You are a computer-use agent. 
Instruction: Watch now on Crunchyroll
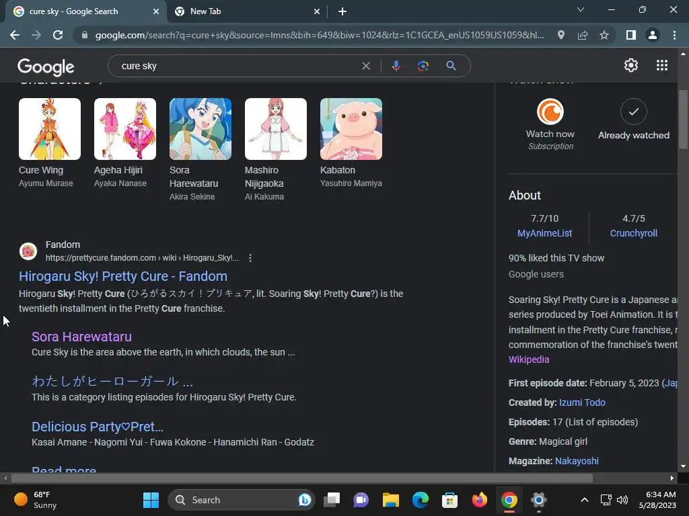[x=550, y=124]
